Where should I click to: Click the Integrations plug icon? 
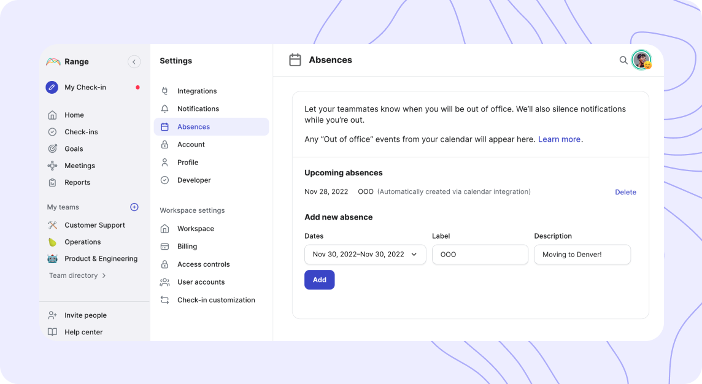(164, 91)
